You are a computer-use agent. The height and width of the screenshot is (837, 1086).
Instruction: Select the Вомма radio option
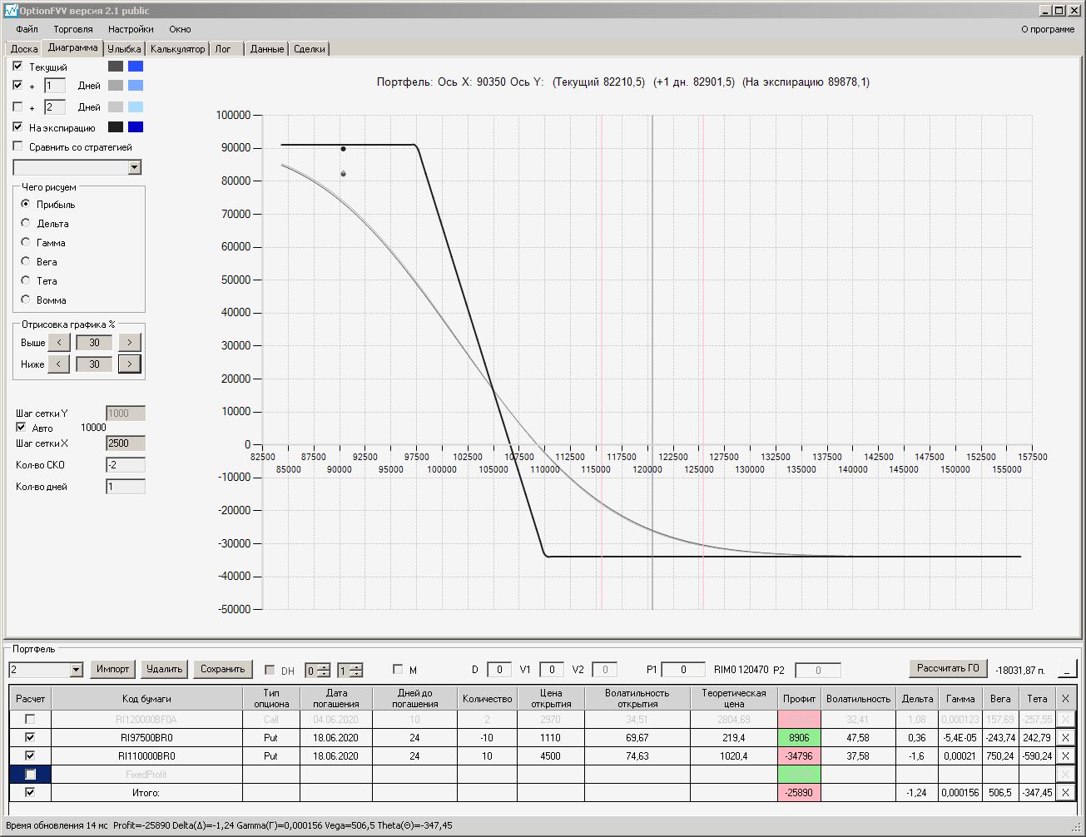26,300
